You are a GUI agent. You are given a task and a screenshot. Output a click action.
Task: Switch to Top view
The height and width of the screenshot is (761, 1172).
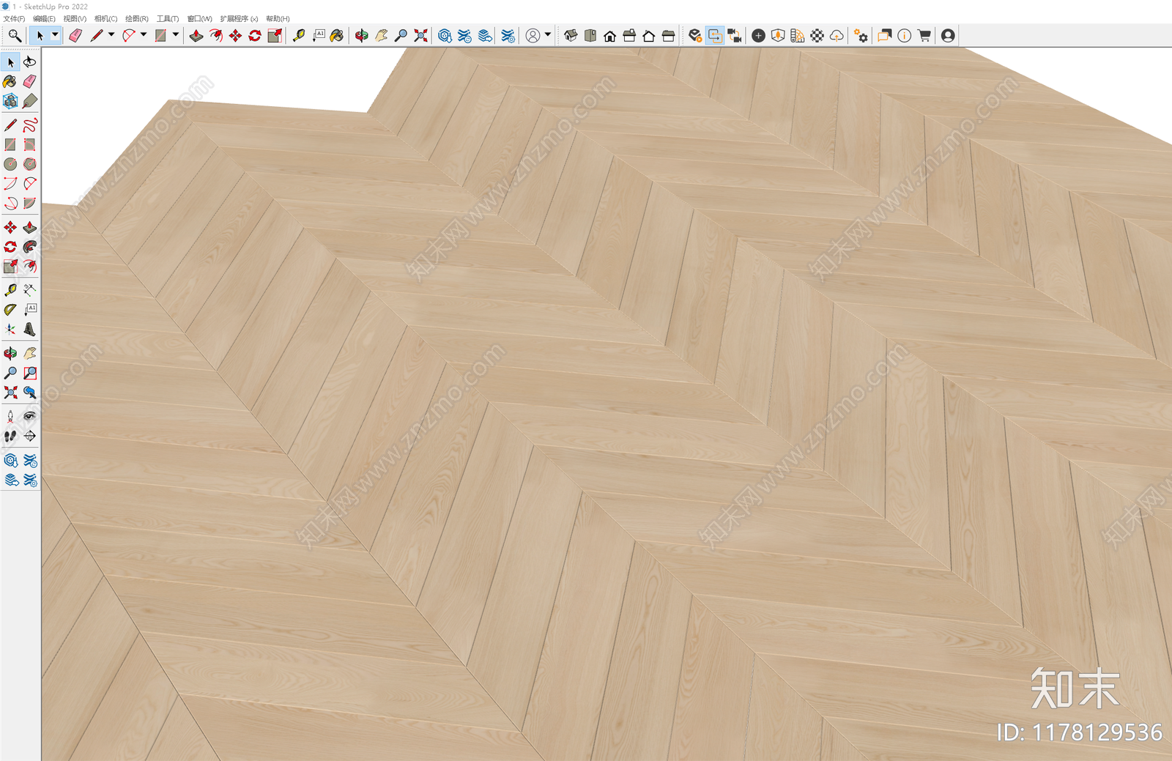590,35
